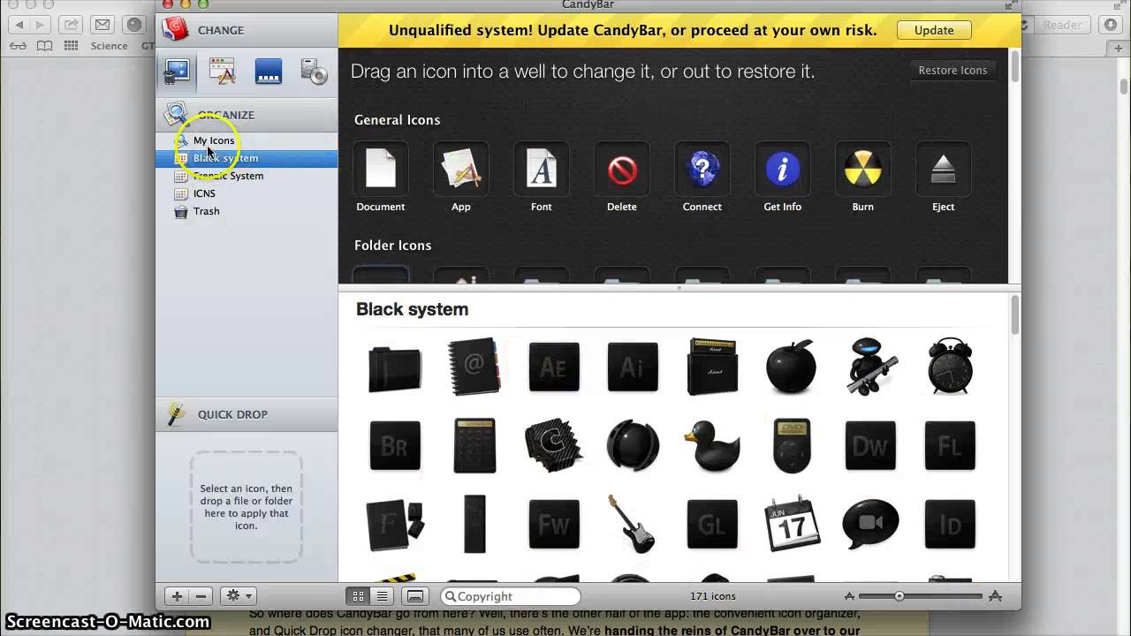Click the Mail icon in Safari toolbar
The width and height of the screenshot is (1131, 636).
[102, 25]
